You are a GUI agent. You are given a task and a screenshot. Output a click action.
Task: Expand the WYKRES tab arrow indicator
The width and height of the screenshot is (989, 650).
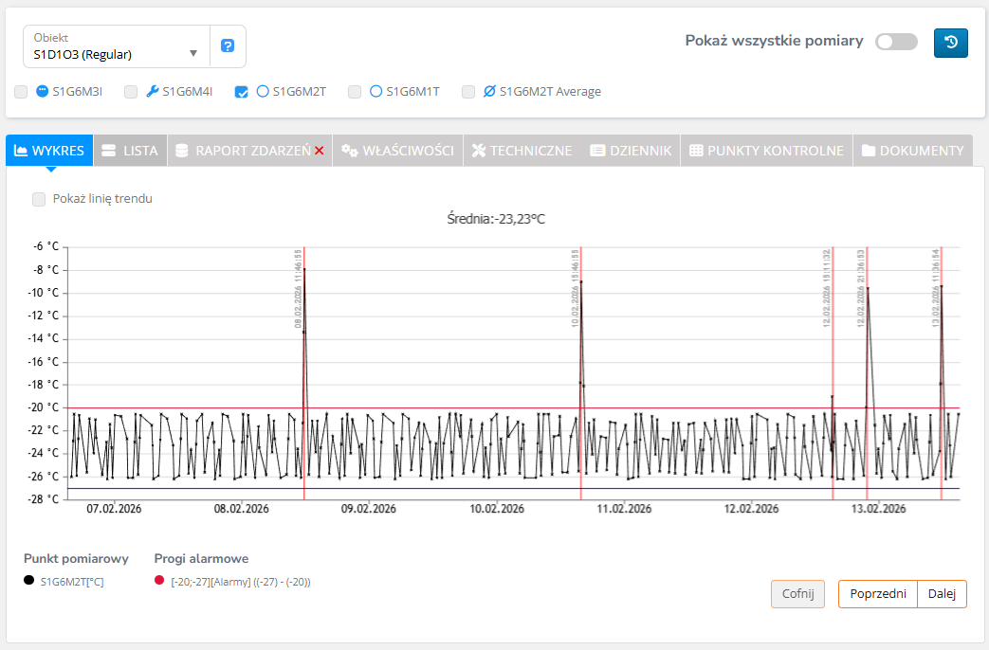50,169
